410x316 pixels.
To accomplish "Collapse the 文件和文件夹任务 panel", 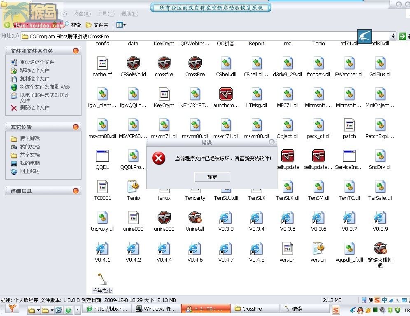I will tap(76, 51).
